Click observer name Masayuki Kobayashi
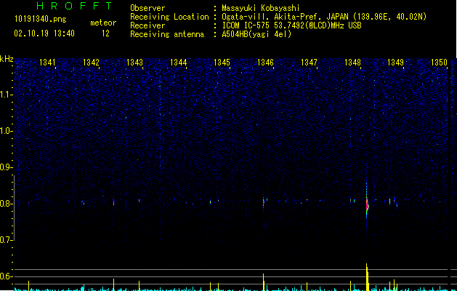The width and height of the screenshot is (457, 291). pos(260,8)
